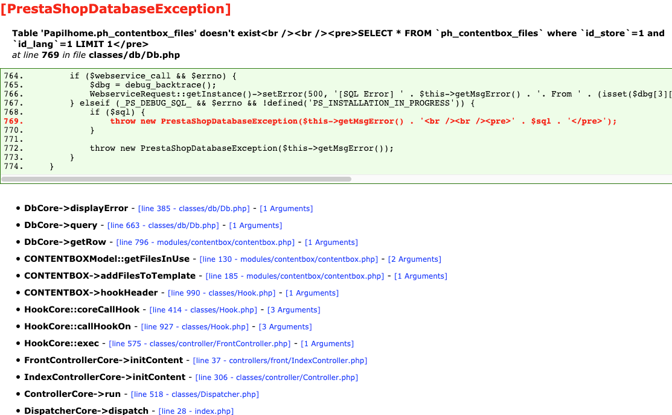Screen dimensions: 672x415
Task: Click the DbCore->query trace entry name
Action: coord(60,225)
